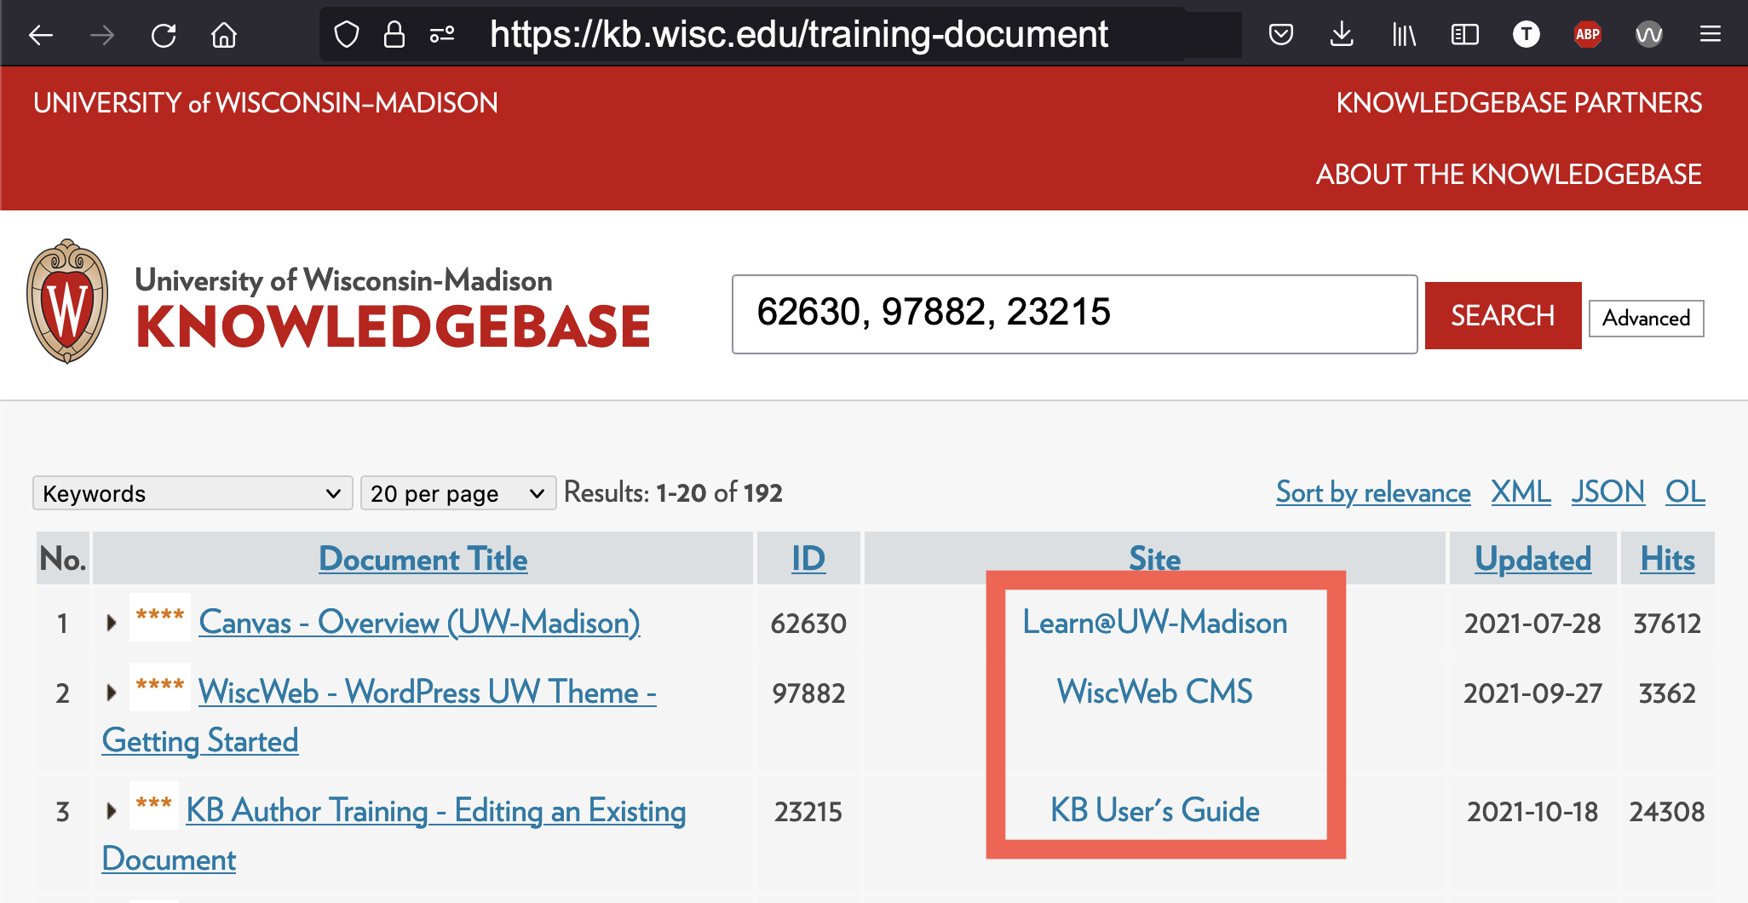
Task: Click the browser forward arrow
Action: point(102,35)
